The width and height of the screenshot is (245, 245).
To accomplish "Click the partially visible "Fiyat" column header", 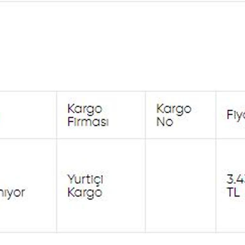I will 235,115.
